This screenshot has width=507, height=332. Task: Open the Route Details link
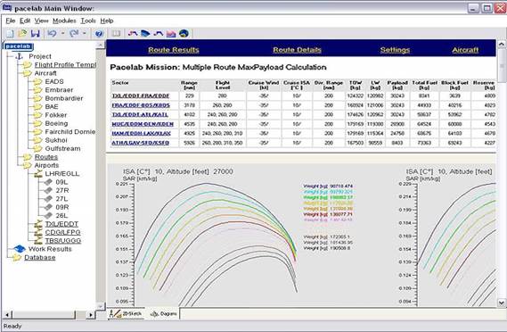(x=297, y=50)
